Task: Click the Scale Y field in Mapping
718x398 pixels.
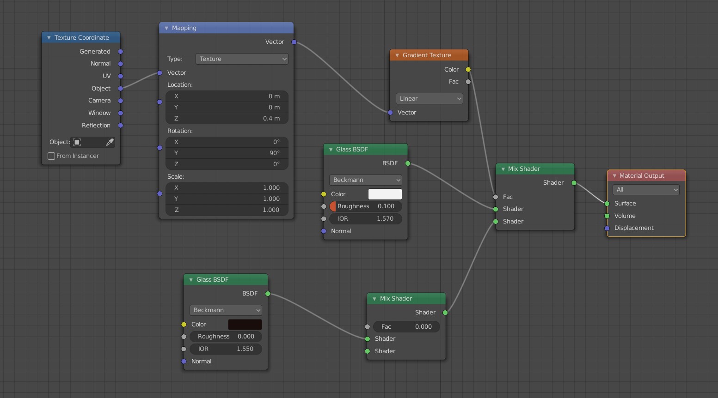Action: [227, 199]
